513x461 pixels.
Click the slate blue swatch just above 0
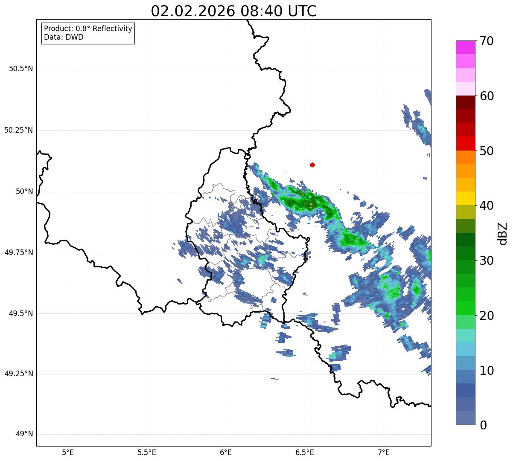click(x=465, y=418)
